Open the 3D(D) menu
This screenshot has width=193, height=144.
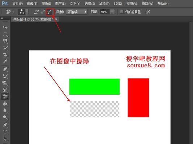pyautogui.click(x=118, y=4)
